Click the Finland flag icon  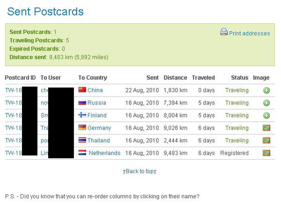(82, 115)
